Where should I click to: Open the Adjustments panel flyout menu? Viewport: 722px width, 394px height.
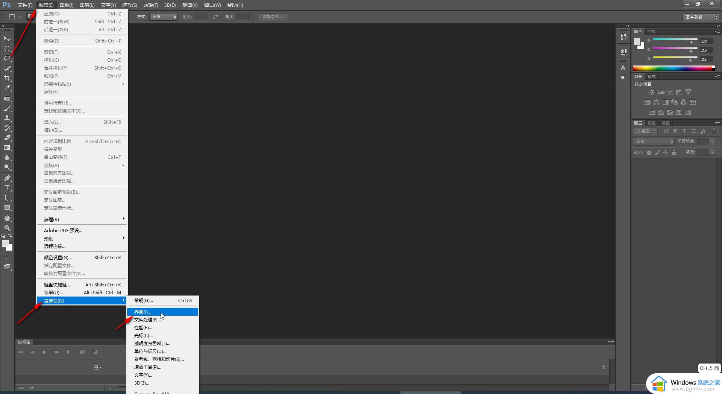tap(717, 76)
